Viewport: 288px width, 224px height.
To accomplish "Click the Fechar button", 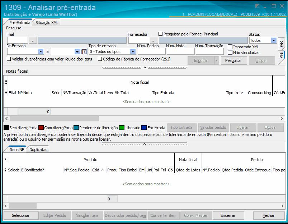I will tap(269, 215).
